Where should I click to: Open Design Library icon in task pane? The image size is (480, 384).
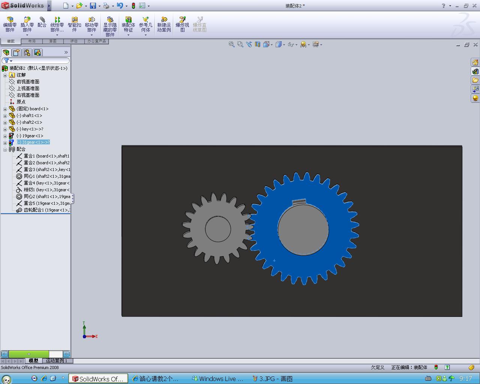pyautogui.click(x=475, y=71)
